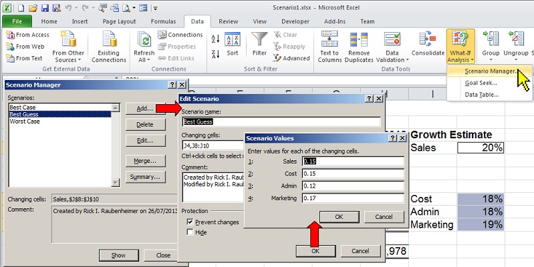
Task: Click the Properties ribbon item
Action: 176,47
